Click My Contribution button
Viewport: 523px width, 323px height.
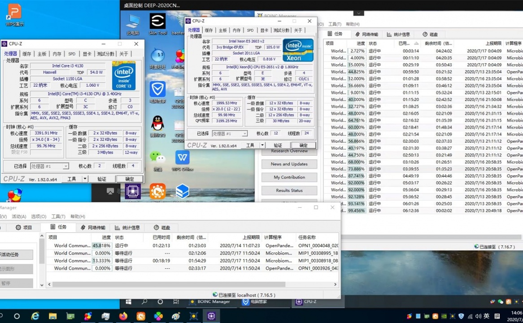pos(289,177)
